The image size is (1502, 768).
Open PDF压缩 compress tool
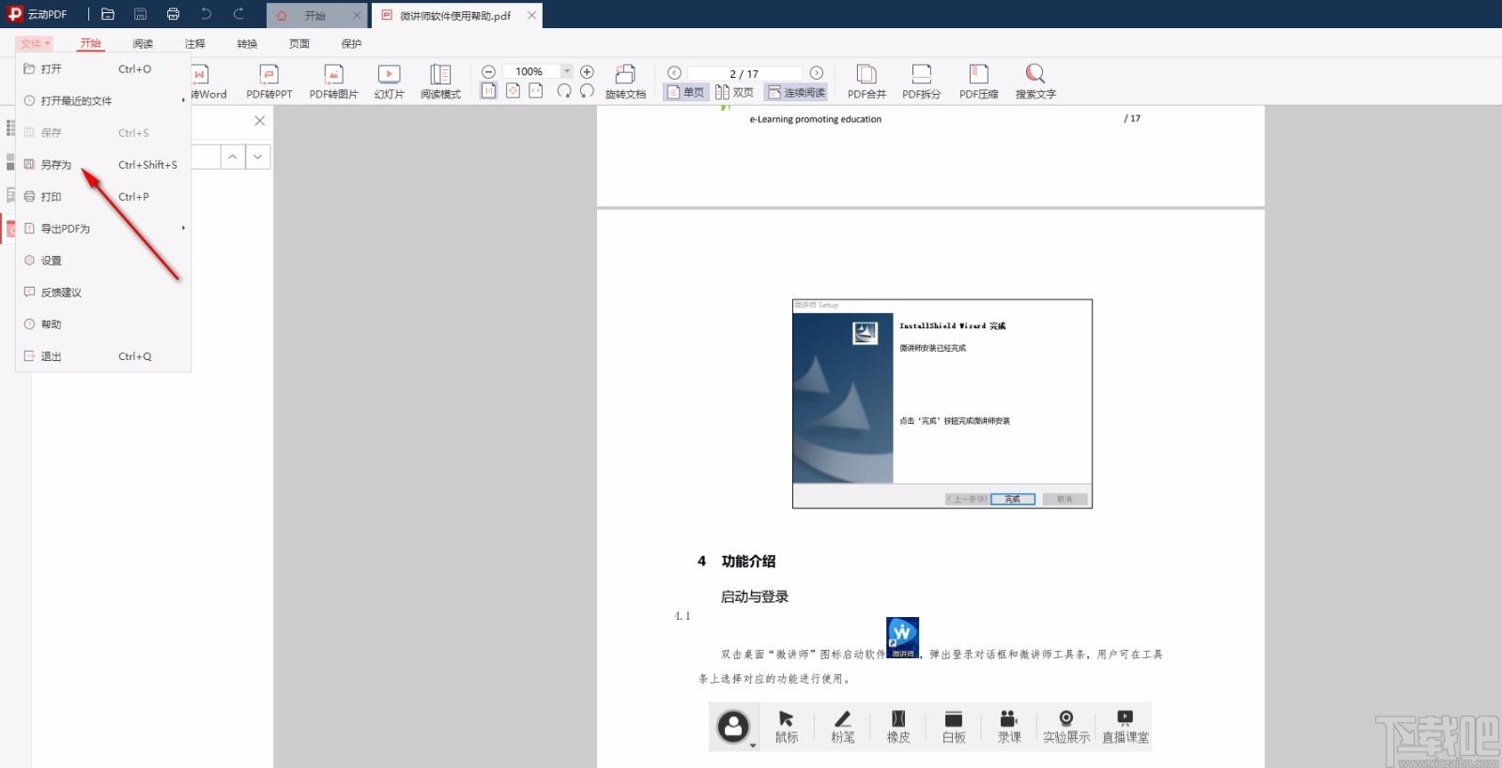coord(978,82)
